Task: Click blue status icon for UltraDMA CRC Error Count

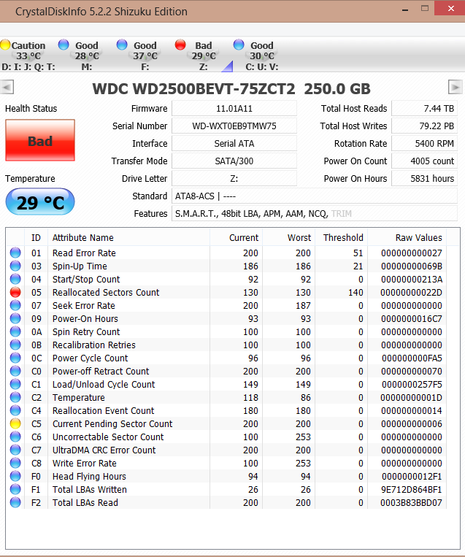Action: click(15, 450)
